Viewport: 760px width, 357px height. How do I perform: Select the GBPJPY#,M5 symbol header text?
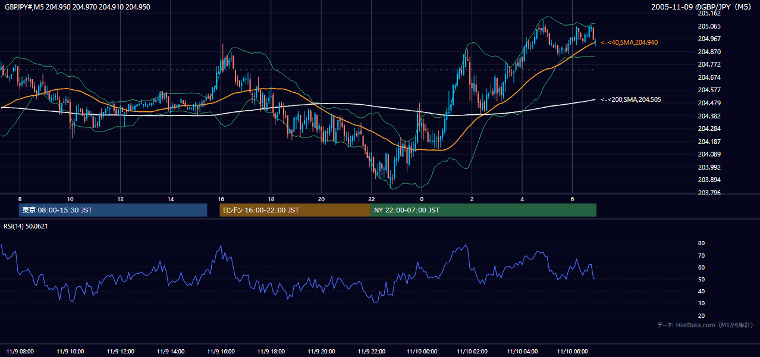[77, 7]
